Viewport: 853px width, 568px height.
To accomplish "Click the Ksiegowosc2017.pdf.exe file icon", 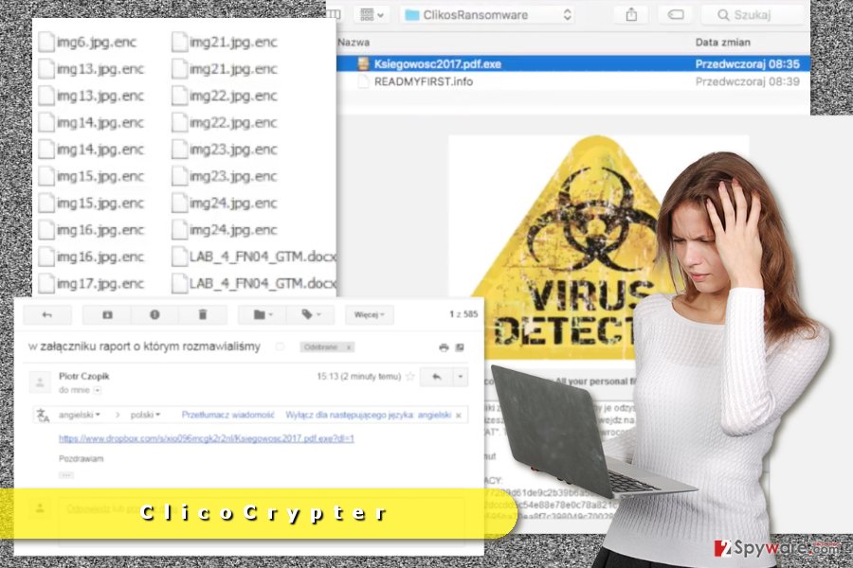I will coord(363,64).
